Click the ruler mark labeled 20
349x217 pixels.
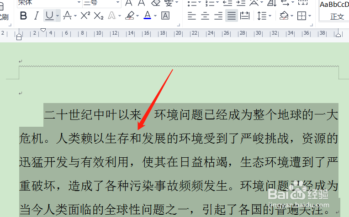tap(179, 33)
